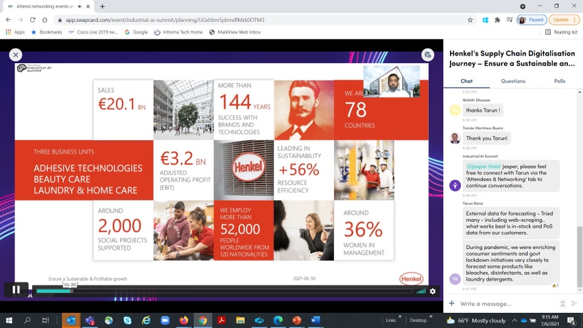Select the Chat tab
The image size is (583, 328).
click(x=466, y=81)
